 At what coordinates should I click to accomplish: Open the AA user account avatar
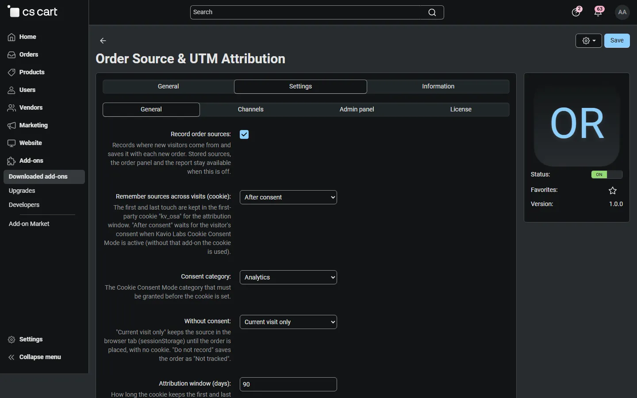[622, 12]
